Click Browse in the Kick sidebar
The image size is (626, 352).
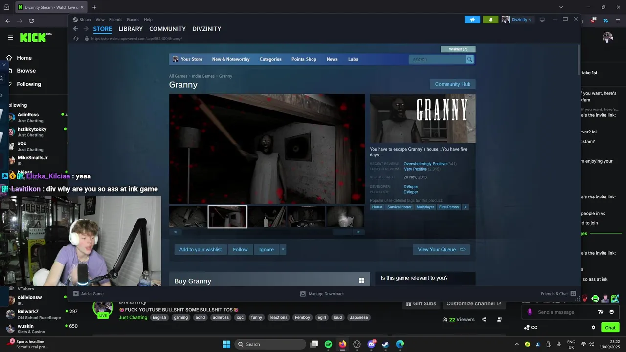tap(26, 71)
